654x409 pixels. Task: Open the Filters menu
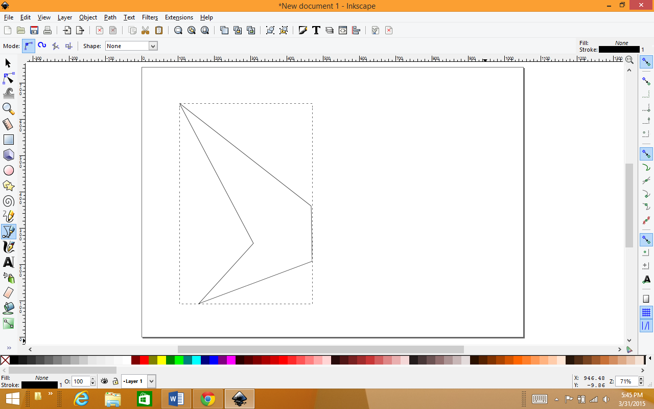pyautogui.click(x=150, y=17)
